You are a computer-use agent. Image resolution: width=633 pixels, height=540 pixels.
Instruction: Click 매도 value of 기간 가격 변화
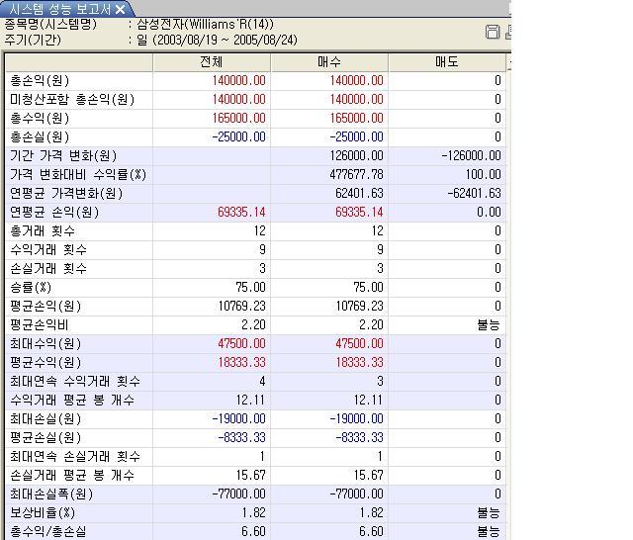pos(469,156)
